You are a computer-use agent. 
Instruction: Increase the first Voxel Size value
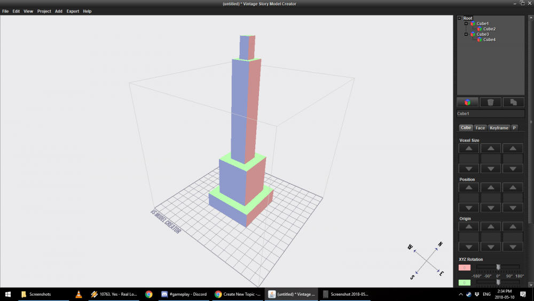click(469, 148)
